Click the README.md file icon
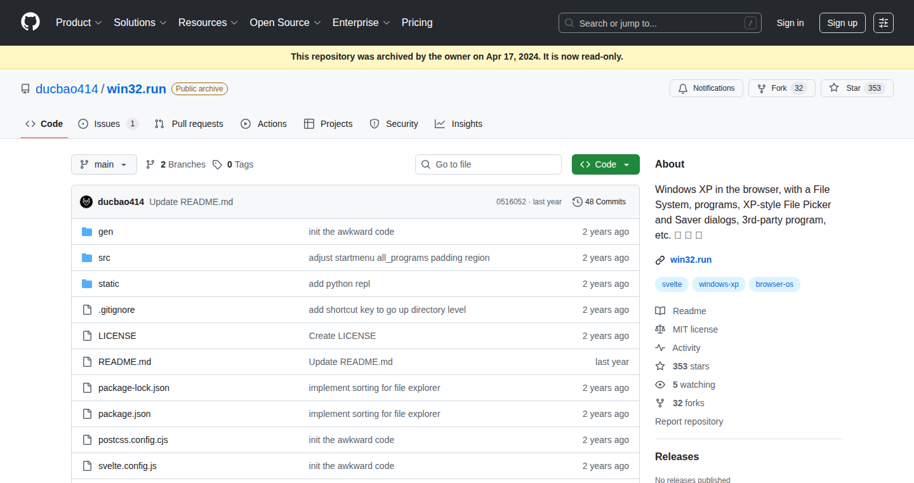 87,362
